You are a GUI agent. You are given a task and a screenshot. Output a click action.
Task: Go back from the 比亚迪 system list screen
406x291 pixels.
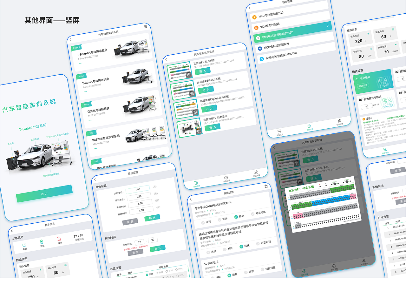pyautogui.click(x=166, y=59)
